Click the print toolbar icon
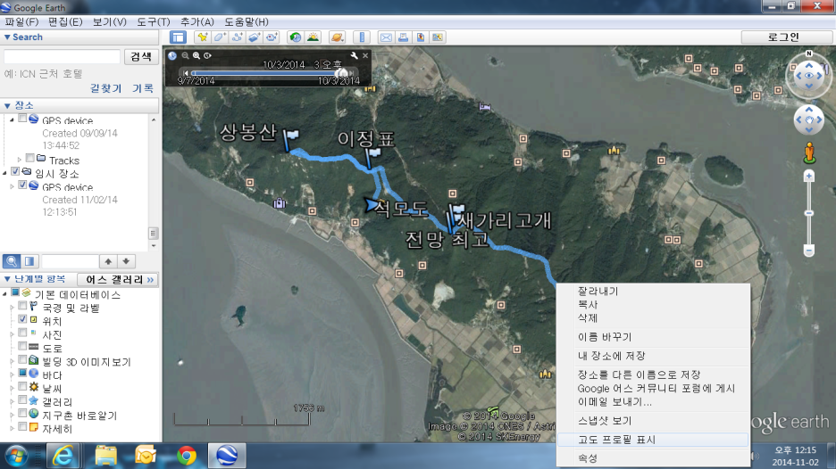836x469 pixels. [x=403, y=37]
